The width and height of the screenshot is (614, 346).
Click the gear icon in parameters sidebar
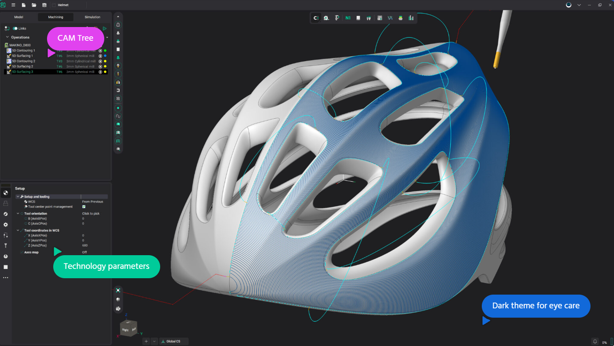pos(6,225)
